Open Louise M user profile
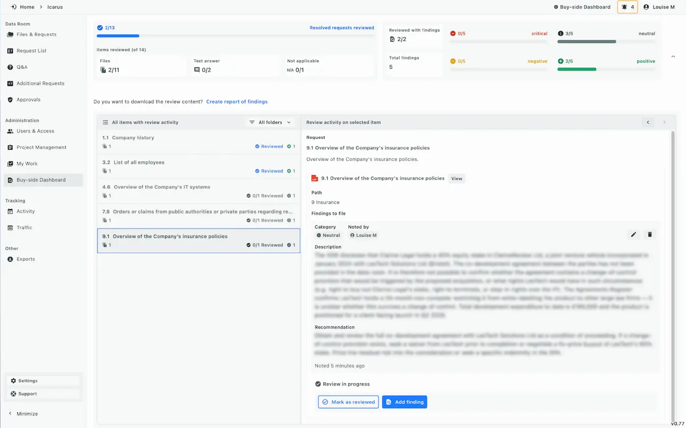Screen dimensions: 688x428 (659, 7)
